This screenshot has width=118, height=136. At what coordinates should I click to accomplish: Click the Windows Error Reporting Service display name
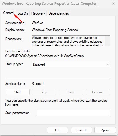point(55,30)
